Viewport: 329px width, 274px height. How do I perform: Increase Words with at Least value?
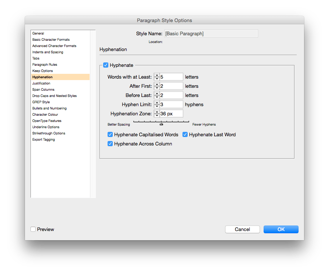point(157,75)
